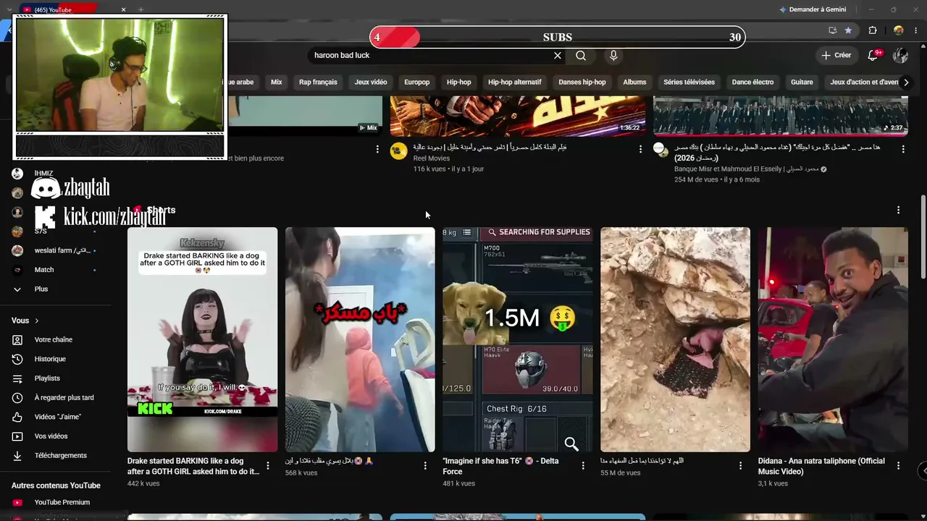
Task: Select the Dance électro chip
Action: (x=752, y=82)
